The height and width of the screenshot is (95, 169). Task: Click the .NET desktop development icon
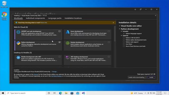[68, 58]
